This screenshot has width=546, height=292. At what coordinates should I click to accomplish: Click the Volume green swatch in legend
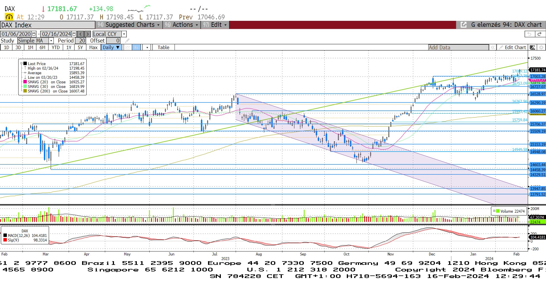[x=498, y=211]
